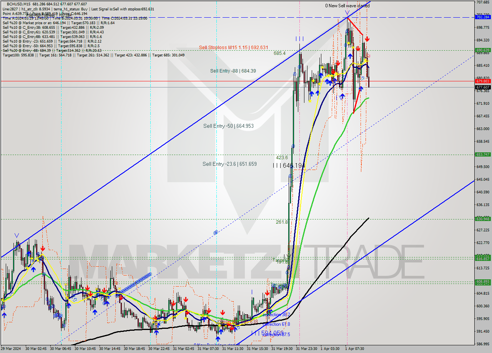Click the 423.6 Fibonacci level label
The height and width of the screenshot is (353, 492).
click(282, 157)
